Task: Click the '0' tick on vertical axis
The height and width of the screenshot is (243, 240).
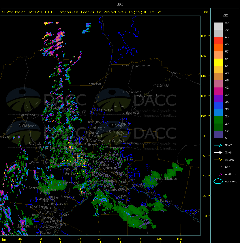Action: [206, 216]
